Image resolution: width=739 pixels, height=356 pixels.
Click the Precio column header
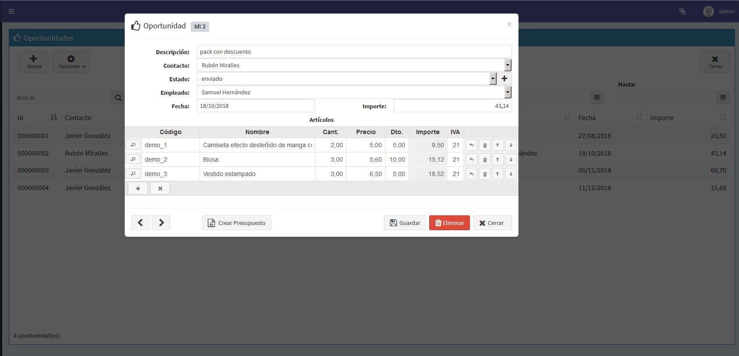point(366,132)
